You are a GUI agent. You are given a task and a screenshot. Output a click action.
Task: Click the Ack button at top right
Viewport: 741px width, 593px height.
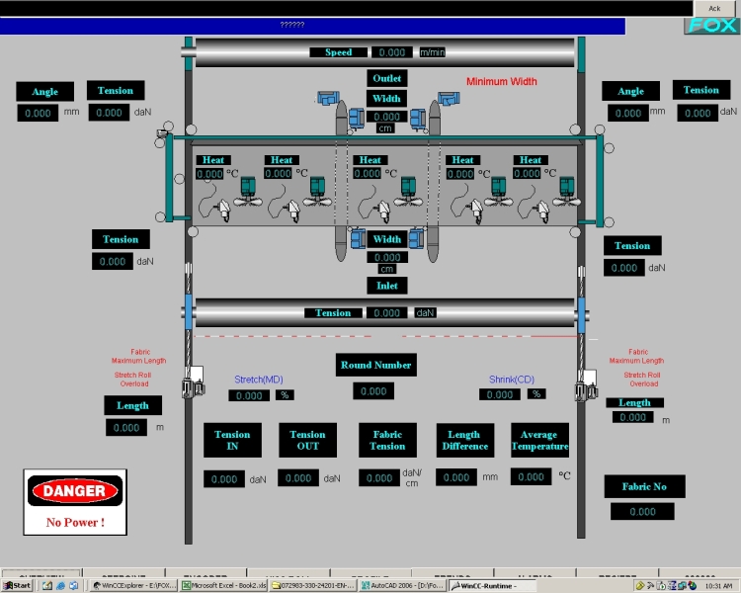click(714, 8)
